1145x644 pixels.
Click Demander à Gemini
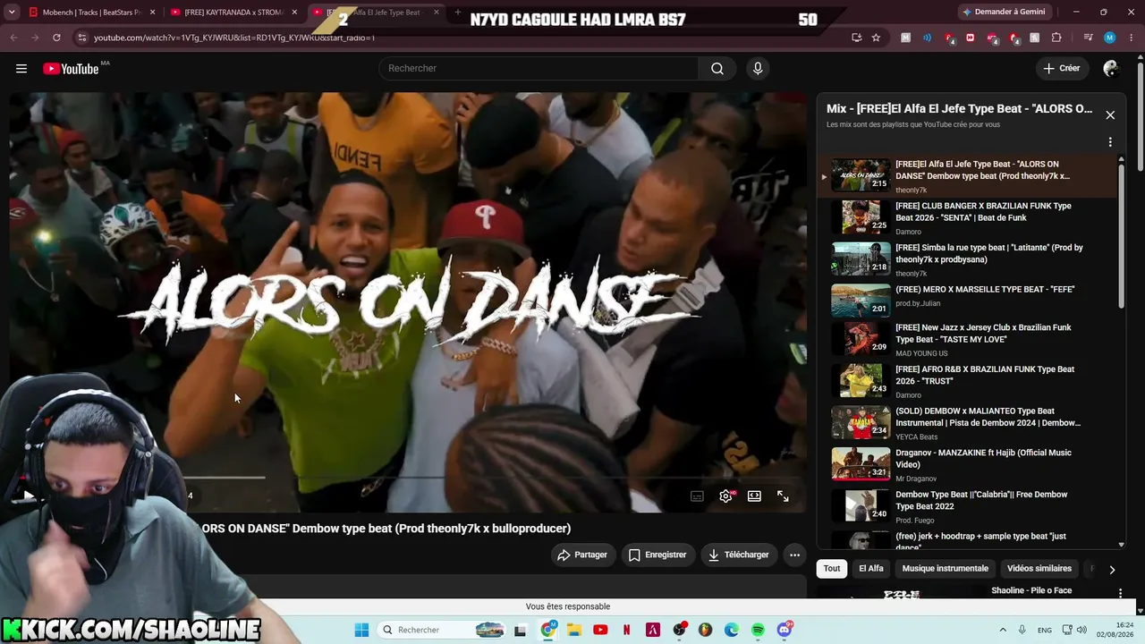1003,13
